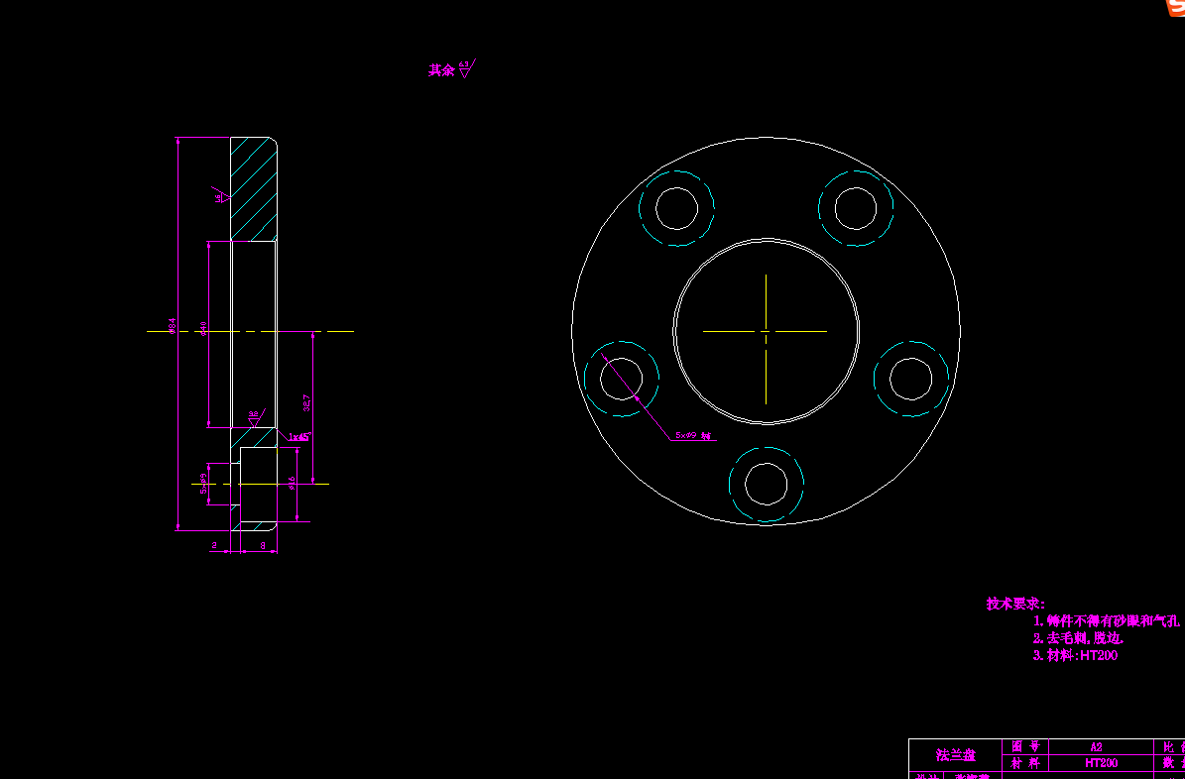Select the vertical '5-φ9' section dimension

(203, 485)
